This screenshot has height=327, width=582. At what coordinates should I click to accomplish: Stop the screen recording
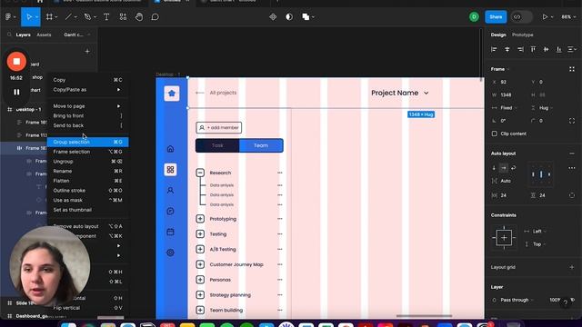click(16, 62)
